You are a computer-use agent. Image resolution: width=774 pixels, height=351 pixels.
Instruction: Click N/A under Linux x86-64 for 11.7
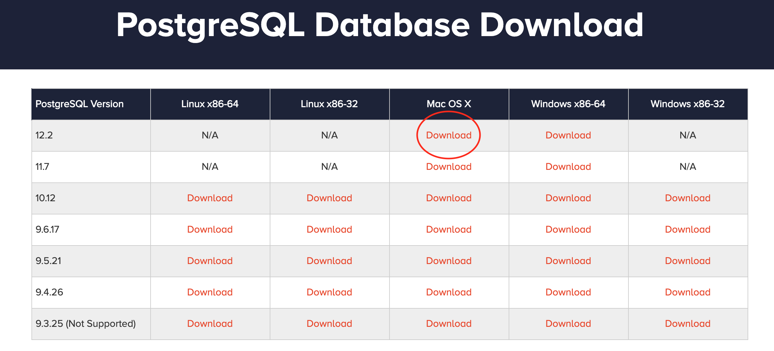(x=210, y=167)
